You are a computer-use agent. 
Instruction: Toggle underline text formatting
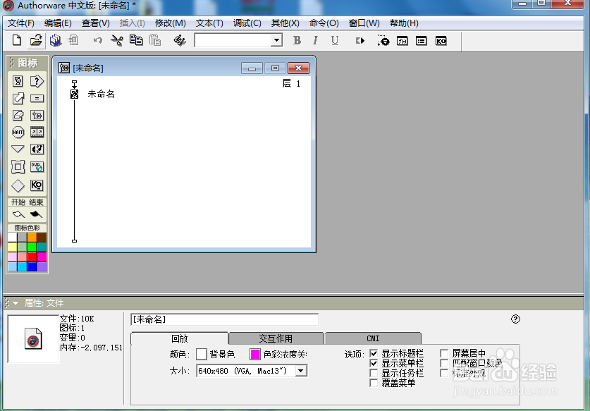(x=335, y=40)
